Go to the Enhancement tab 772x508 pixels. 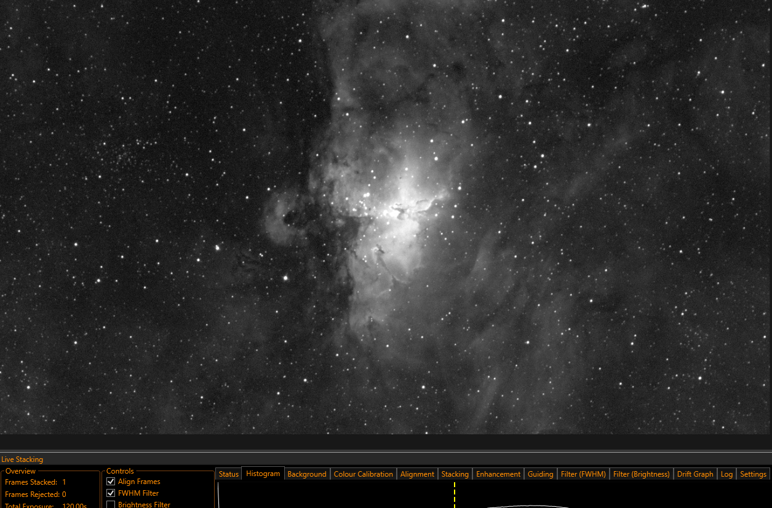point(498,474)
